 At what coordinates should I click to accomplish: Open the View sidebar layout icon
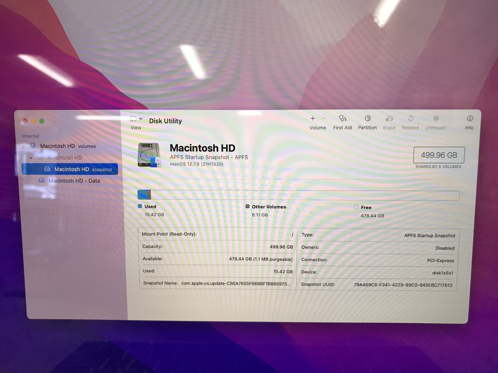133,119
